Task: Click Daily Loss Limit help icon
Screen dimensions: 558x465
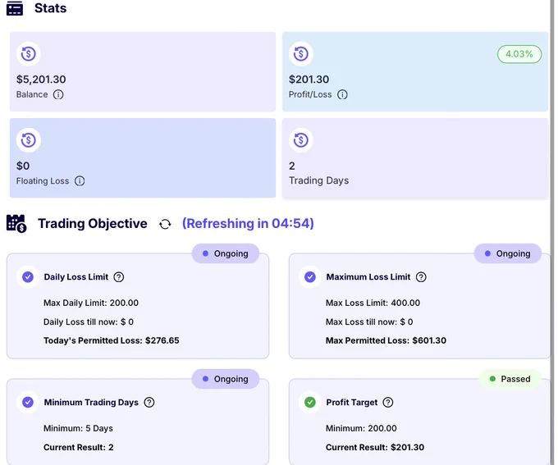Action: (119, 277)
